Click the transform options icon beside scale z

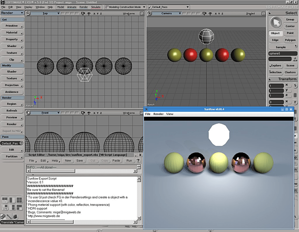pyautogui.click(x=295, y=95)
